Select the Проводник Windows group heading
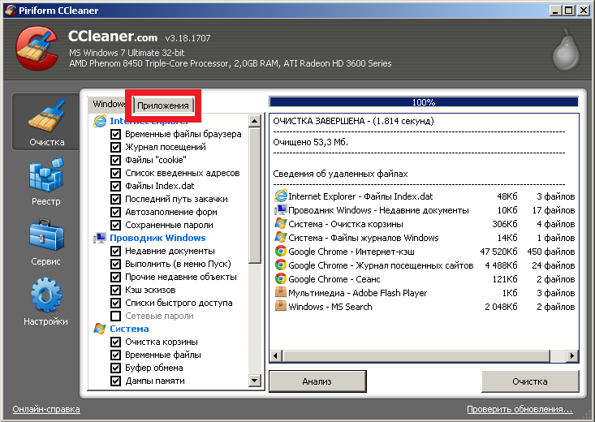The width and height of the screenshot is (595, 422). (x=157, y=238)
